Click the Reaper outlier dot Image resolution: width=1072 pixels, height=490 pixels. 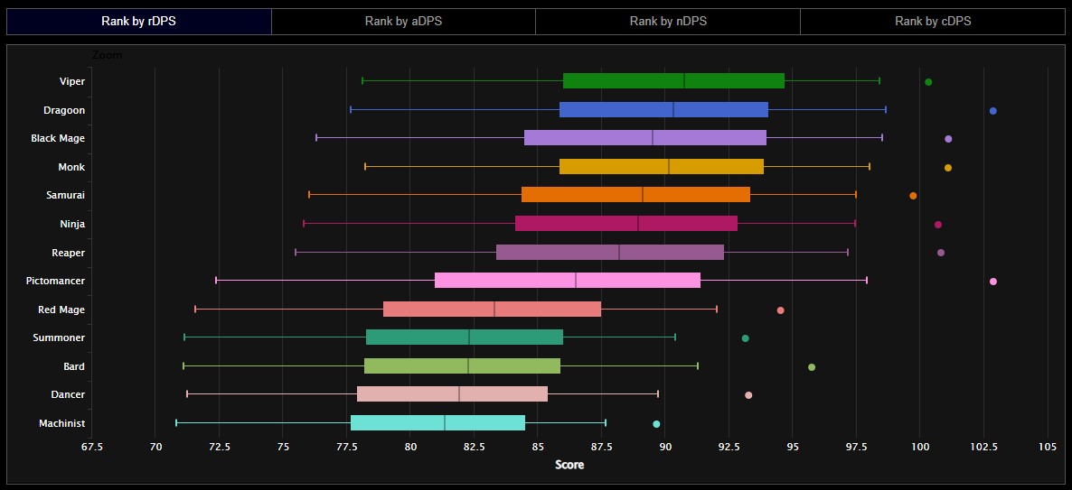pos(941,253)
